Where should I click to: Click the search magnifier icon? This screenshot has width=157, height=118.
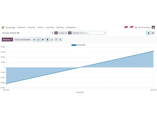tap(52, 33)
